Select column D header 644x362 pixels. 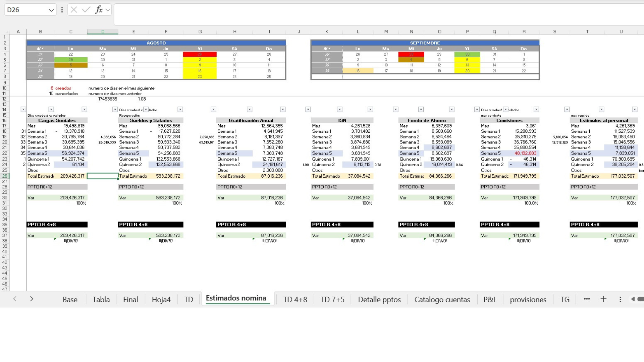pos(103,32)
